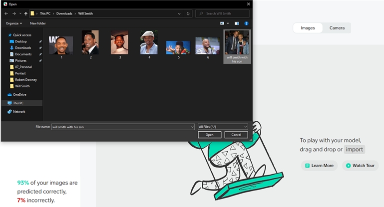
Task: Open the Help question mark icon
Action: click(246, 23)
